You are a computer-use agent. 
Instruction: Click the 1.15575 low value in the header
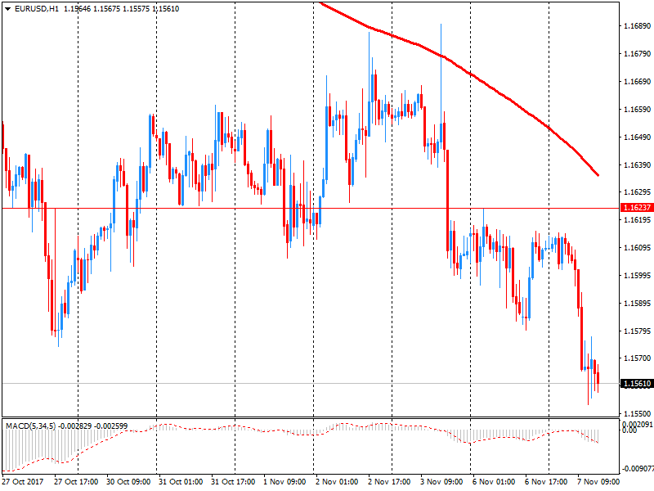click(136, 9)
